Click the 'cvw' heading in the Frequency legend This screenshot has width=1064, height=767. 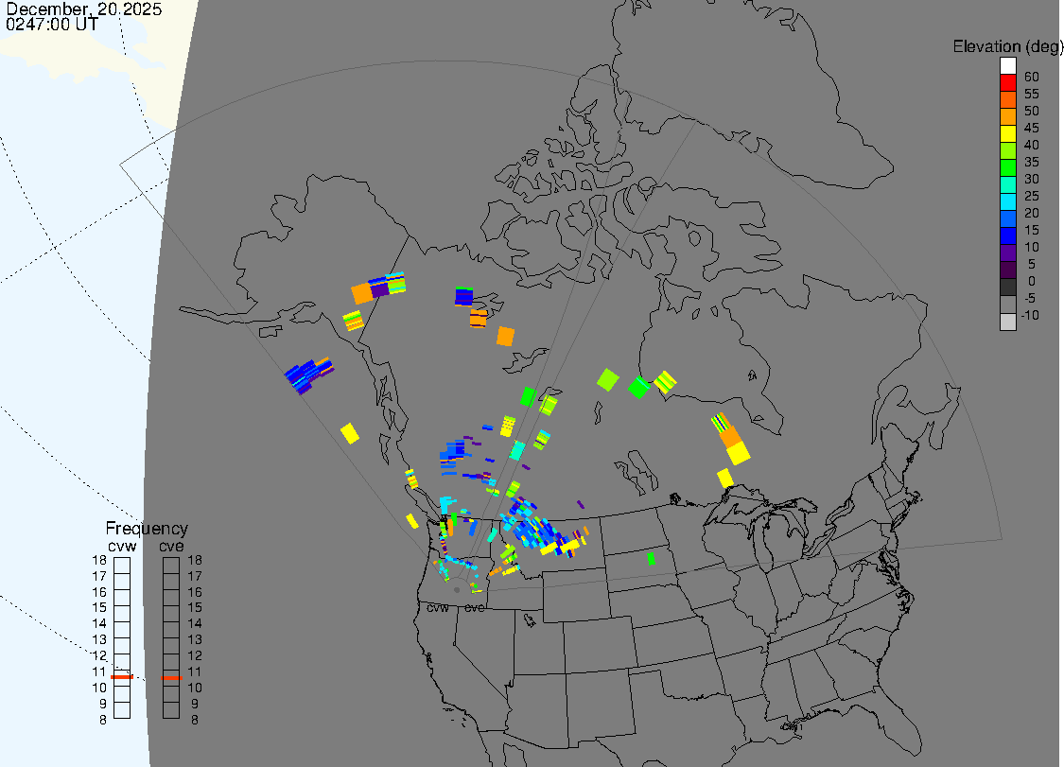click(122, 547)
